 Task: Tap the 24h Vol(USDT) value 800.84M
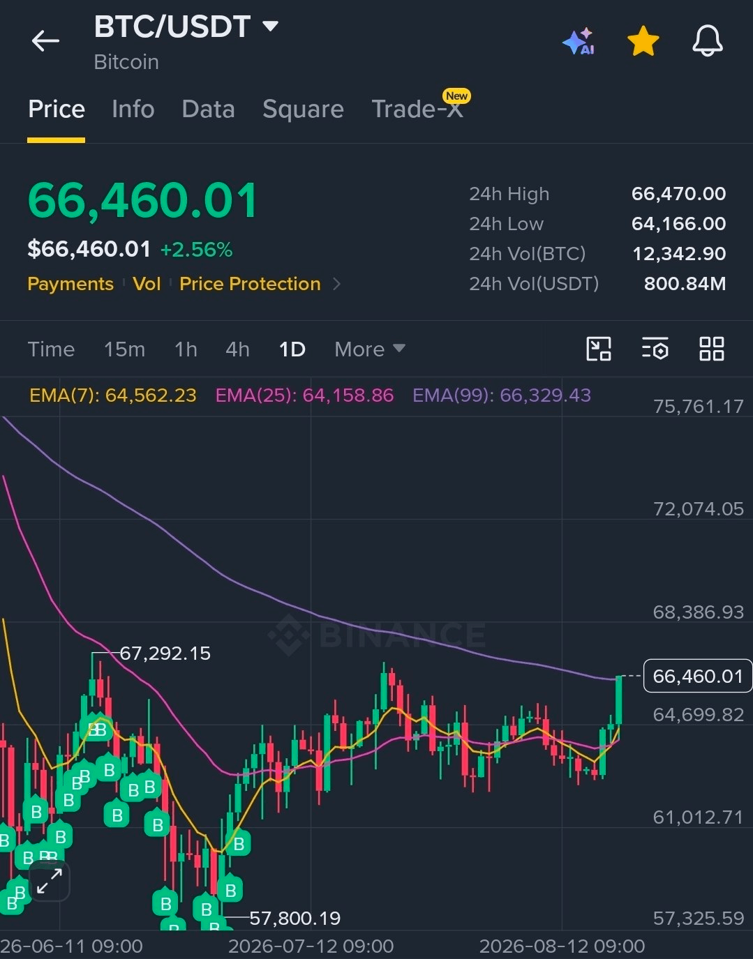(685, 284)
